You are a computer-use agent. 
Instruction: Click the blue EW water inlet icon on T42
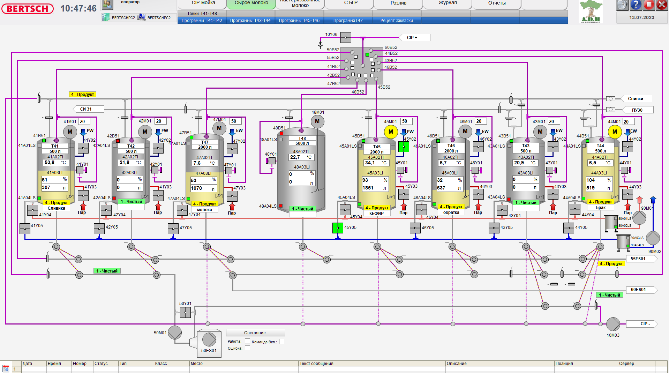click(158, 132)
